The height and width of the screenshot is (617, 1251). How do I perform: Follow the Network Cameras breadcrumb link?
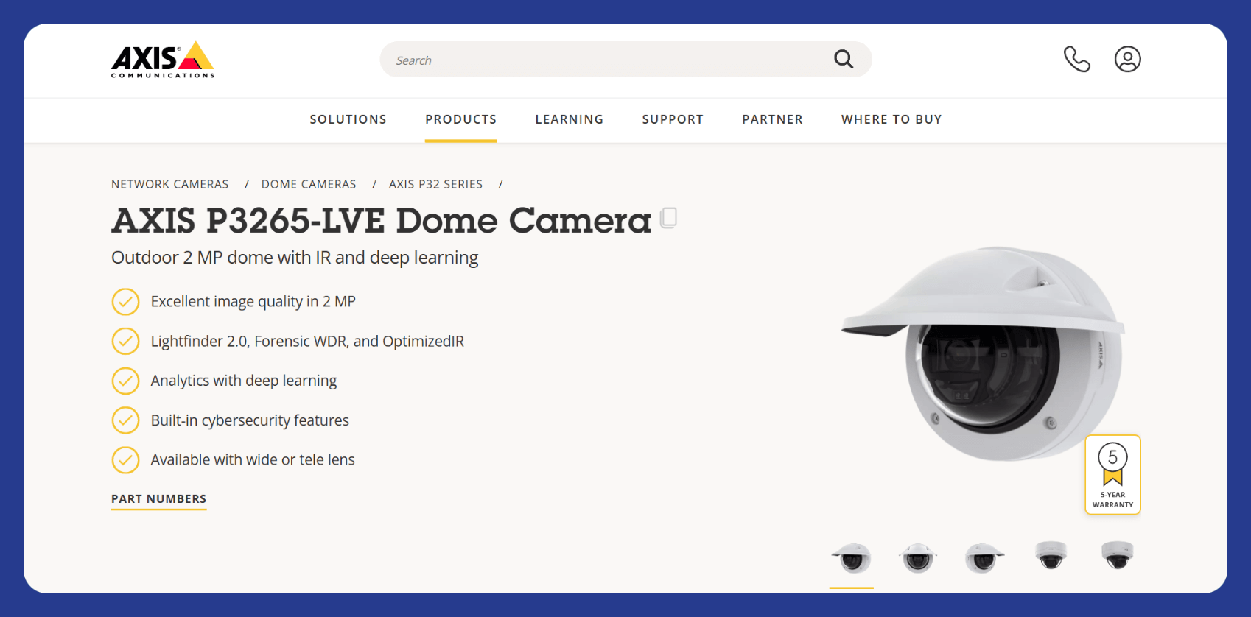click(x=170, y=184)
